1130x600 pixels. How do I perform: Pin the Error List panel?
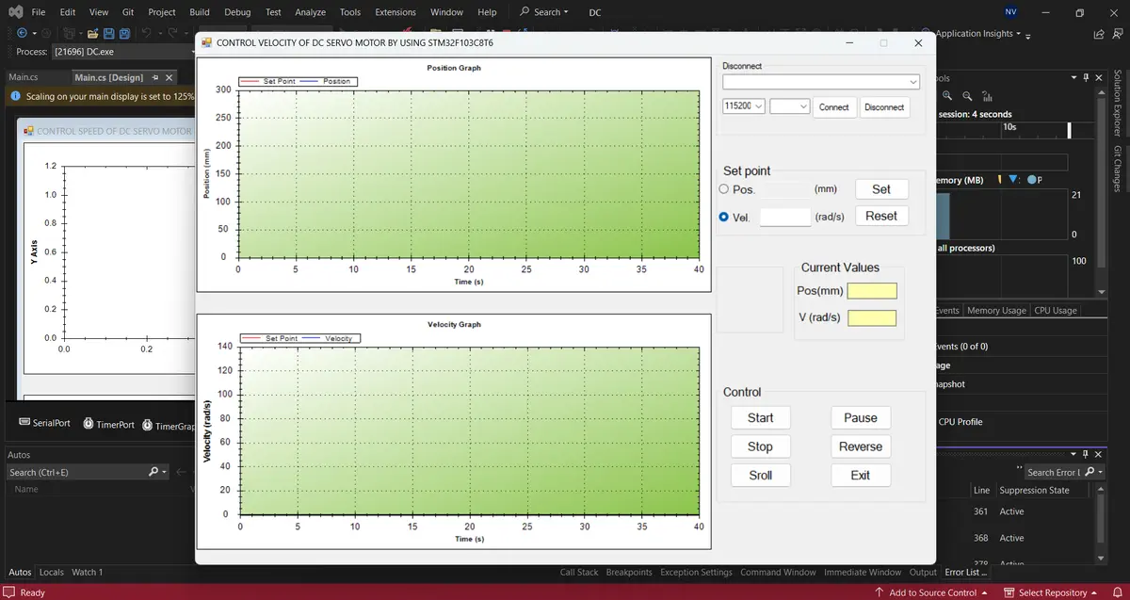click(x=1086, y=454)
